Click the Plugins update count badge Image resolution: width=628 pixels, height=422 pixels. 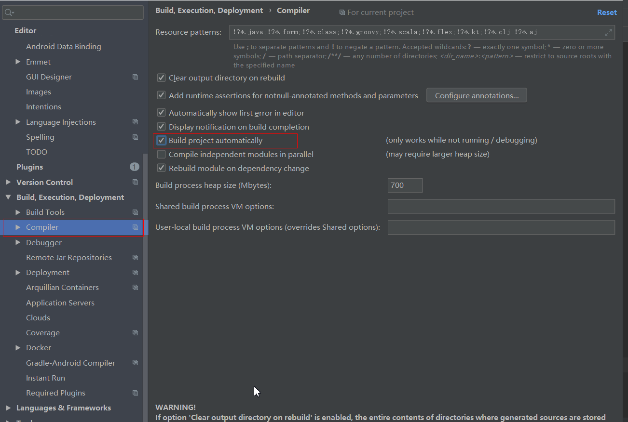[x=135, y=167]
